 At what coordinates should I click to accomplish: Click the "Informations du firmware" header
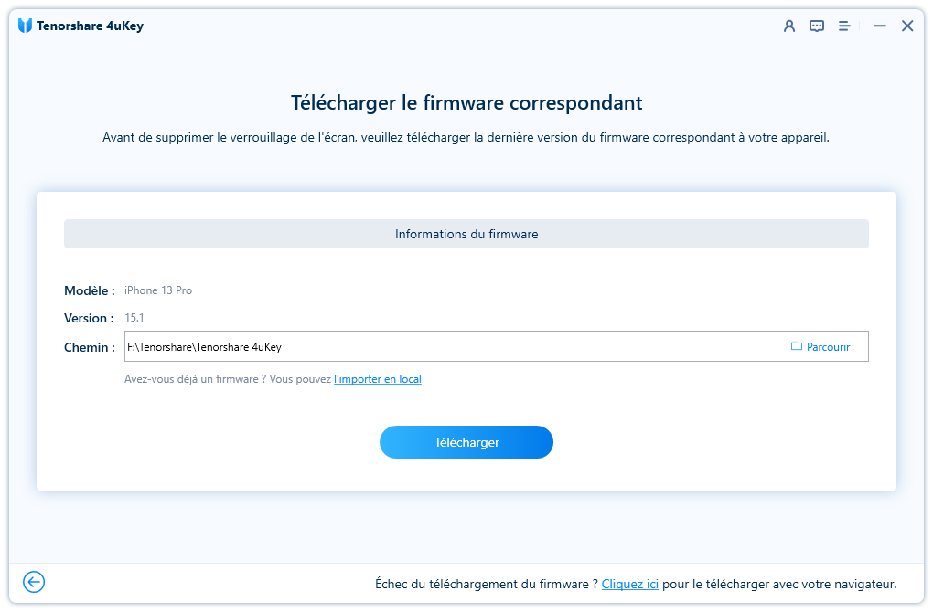[x=466, y=234]
